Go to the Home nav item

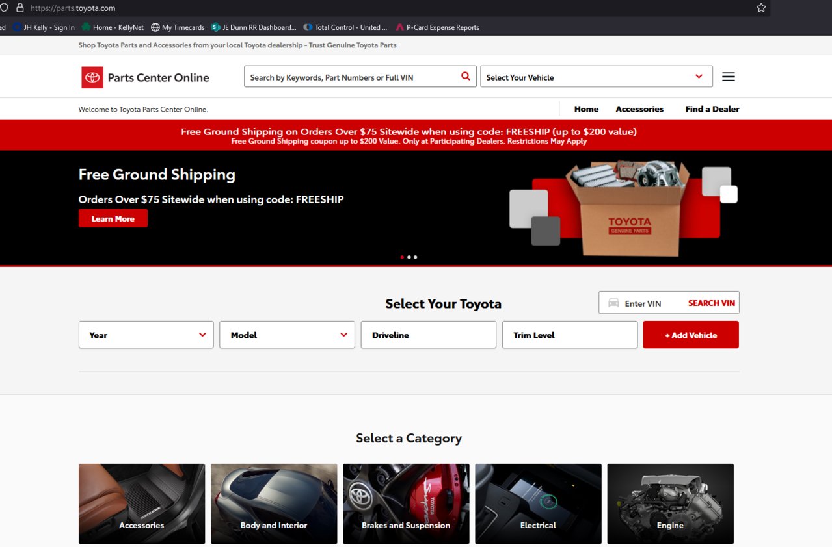point(586,109)
